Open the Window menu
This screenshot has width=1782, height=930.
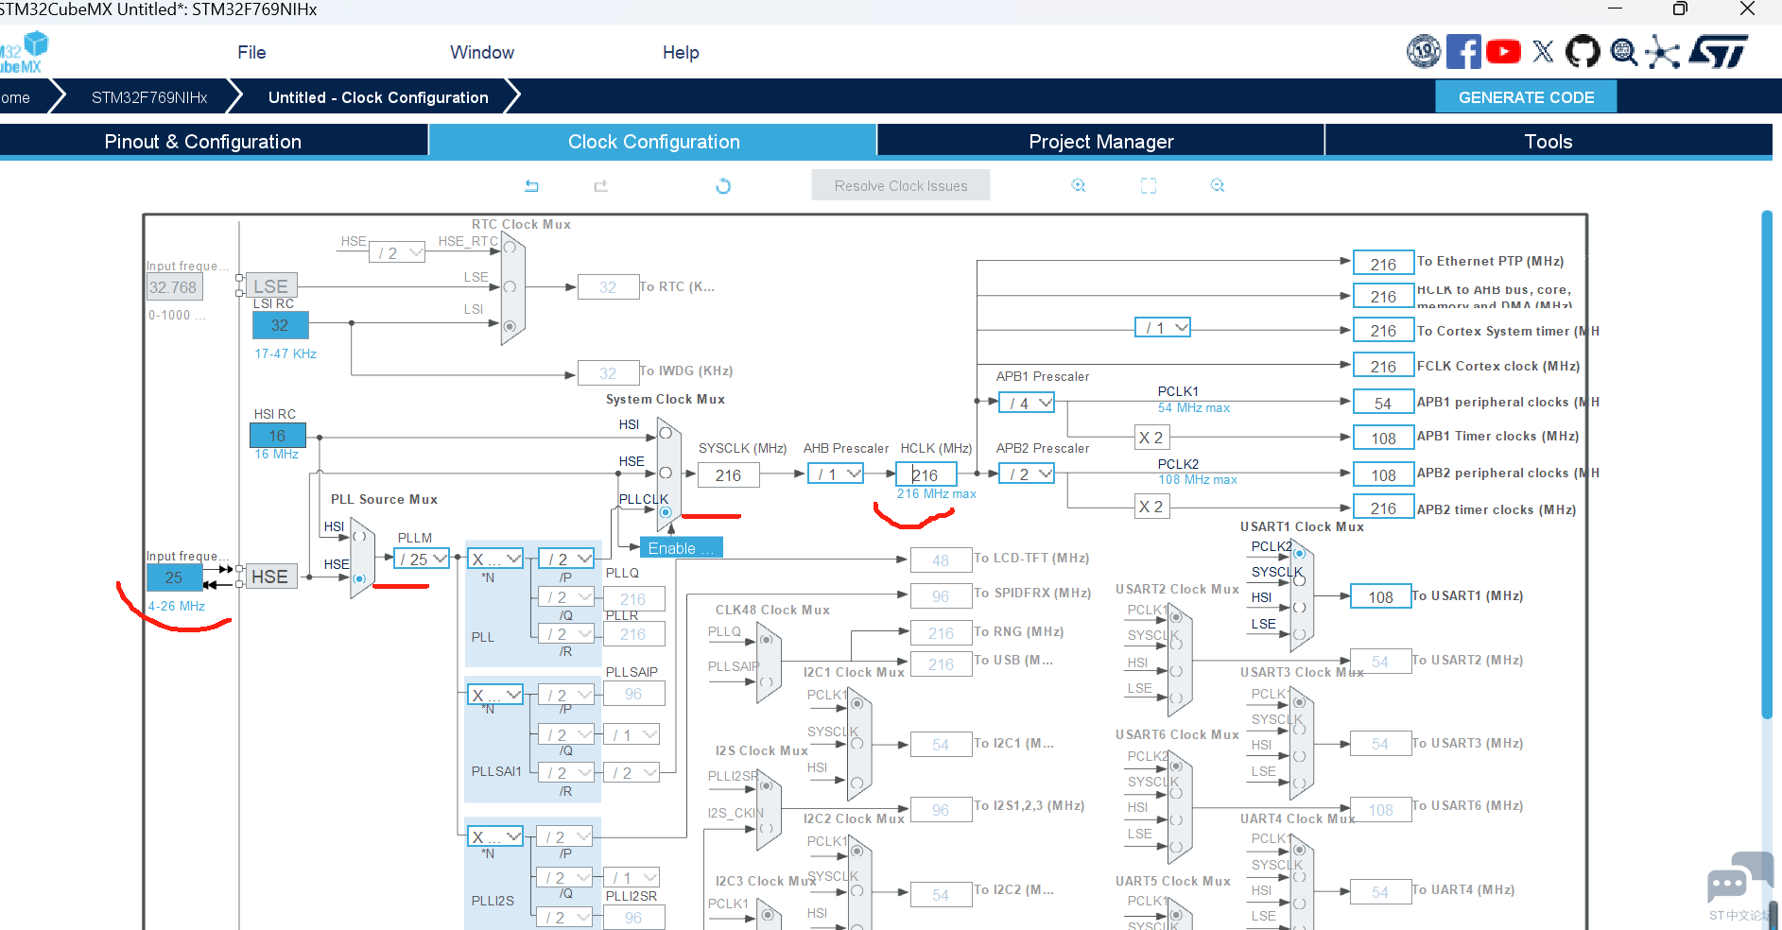482,53
